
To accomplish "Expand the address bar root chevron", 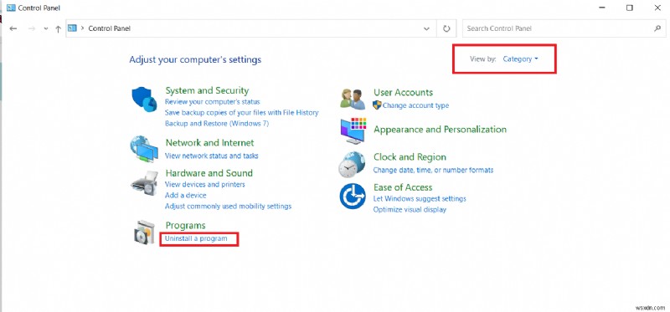I will pyautogui.click(x=82, y=28).
